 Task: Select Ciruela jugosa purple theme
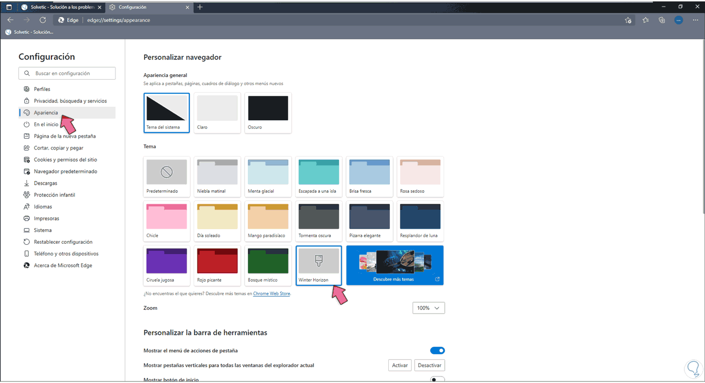[167, 265]
